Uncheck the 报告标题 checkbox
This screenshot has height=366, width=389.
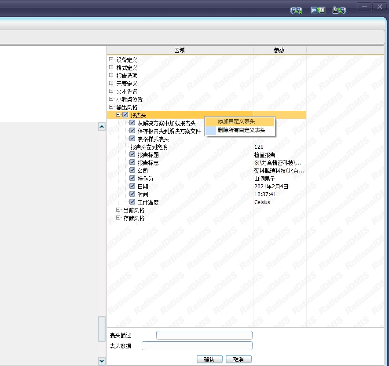132,154
